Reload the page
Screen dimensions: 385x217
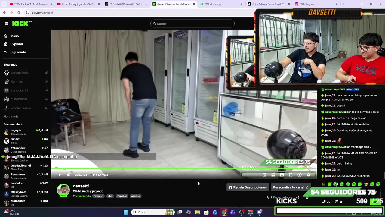coord(19,13)
